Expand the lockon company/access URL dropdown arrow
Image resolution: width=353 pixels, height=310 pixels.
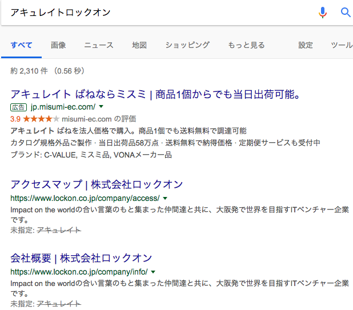(x=165, y=198)
